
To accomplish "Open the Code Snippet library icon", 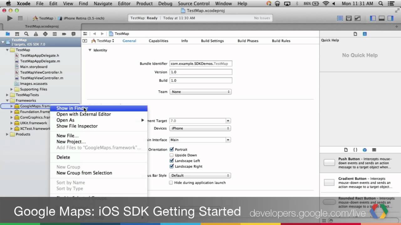I will pyautogui.click(x=355, y=150).
